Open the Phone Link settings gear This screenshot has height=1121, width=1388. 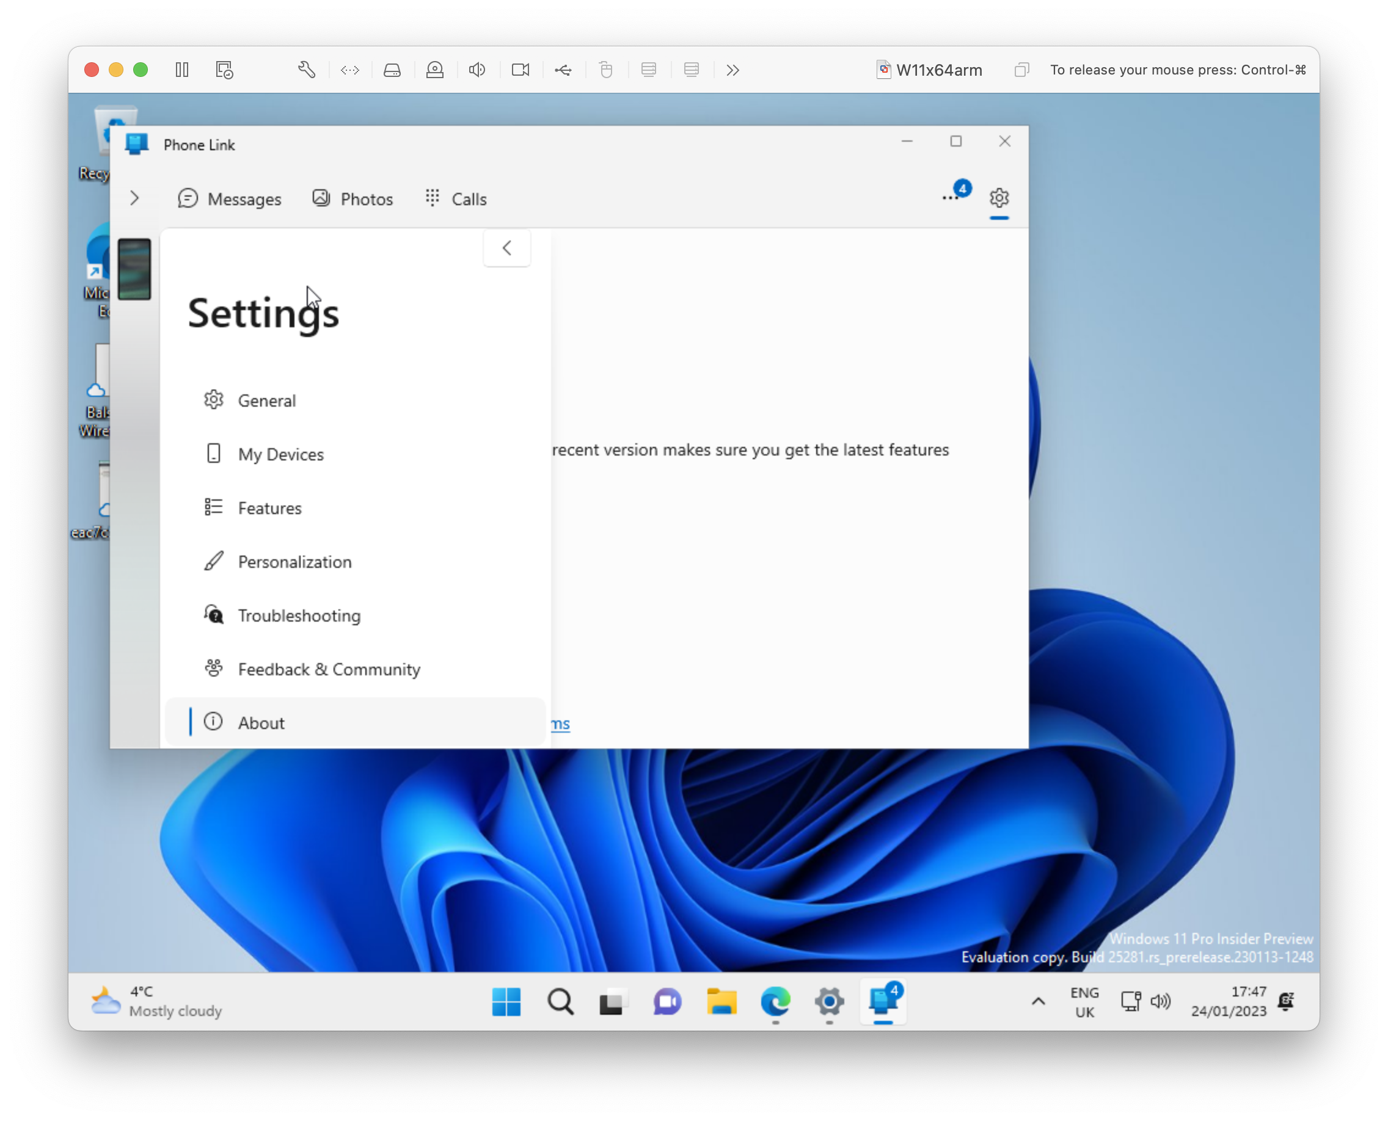(999, 198)
